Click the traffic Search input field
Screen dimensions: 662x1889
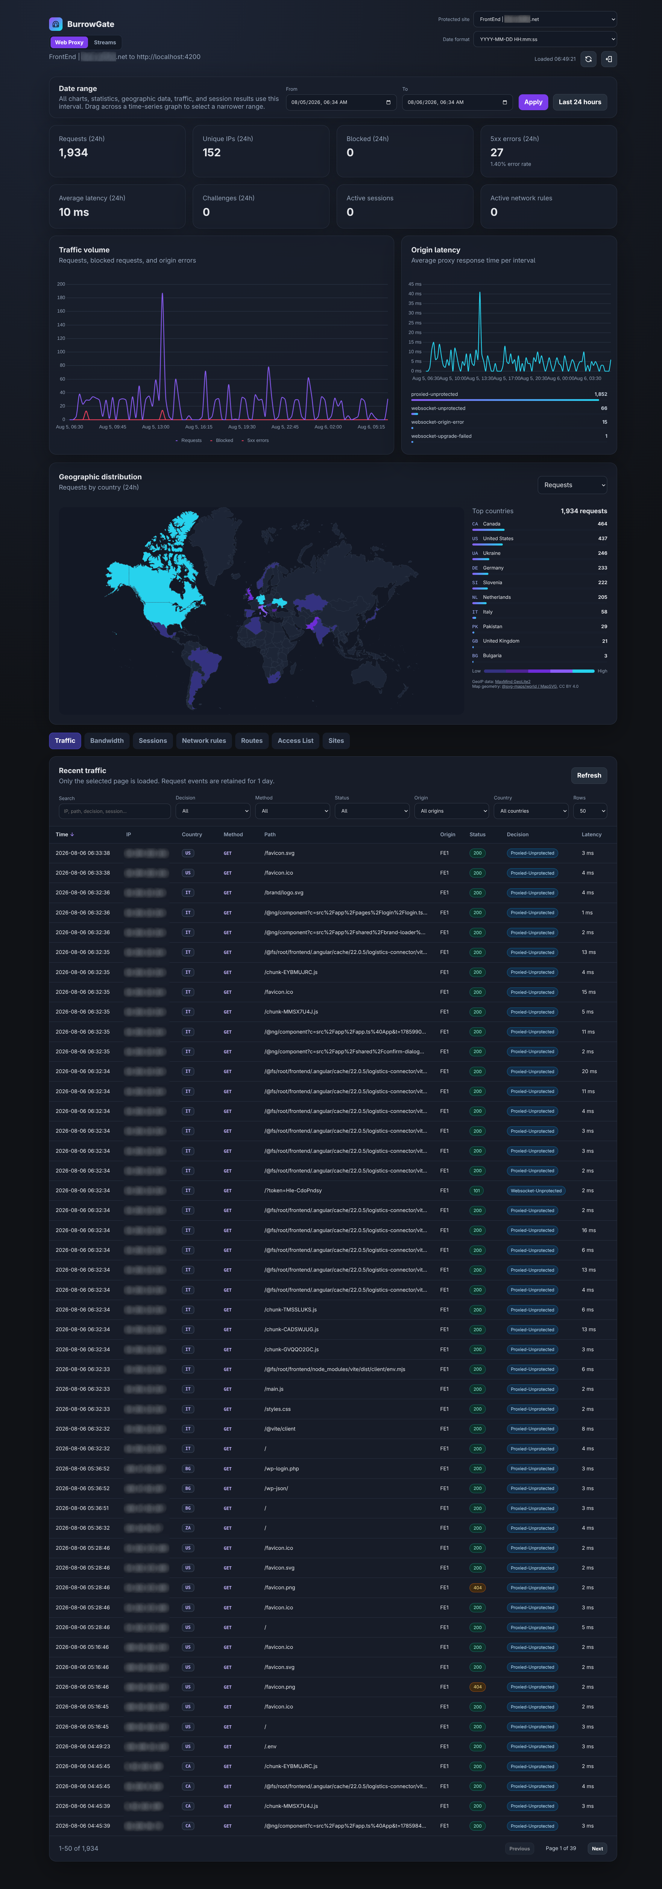[x=114, y=811]
